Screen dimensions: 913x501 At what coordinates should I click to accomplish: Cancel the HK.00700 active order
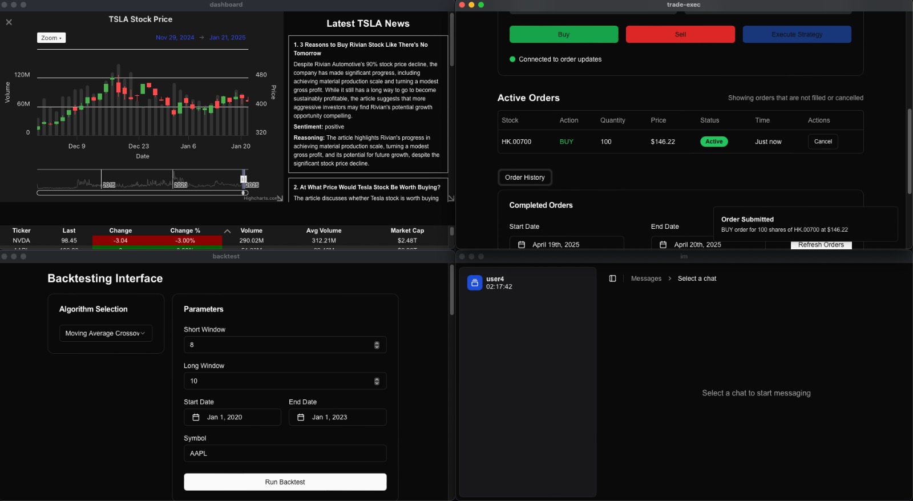(x=823, y=142)
